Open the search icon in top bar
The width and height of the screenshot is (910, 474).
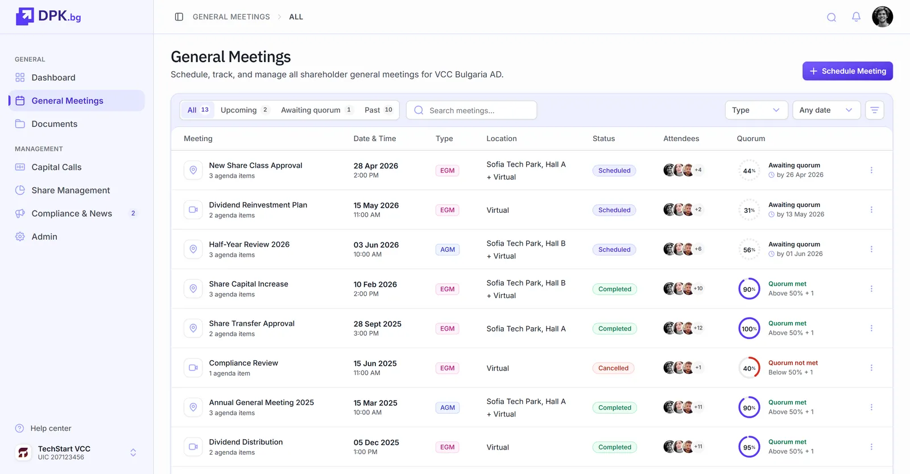[x=832, y=17]
